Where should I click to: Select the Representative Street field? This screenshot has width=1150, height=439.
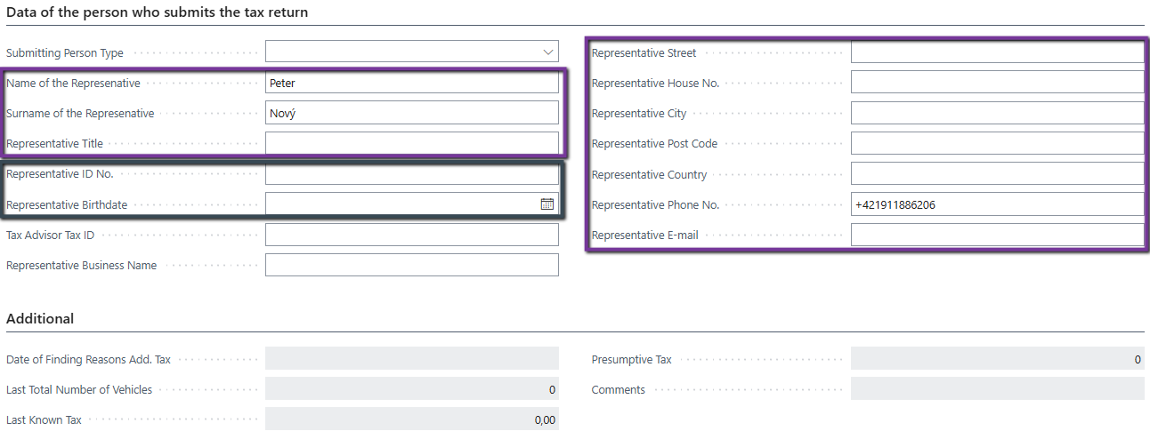(997, 52)
